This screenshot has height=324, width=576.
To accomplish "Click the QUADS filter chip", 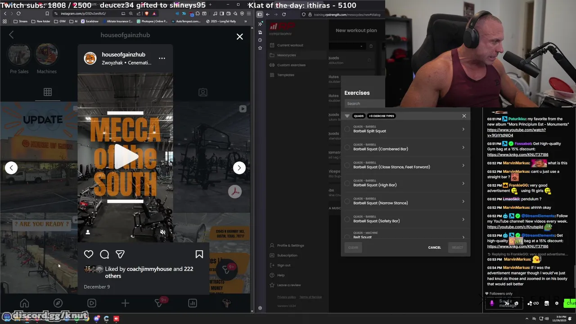I will coord(359,116).
